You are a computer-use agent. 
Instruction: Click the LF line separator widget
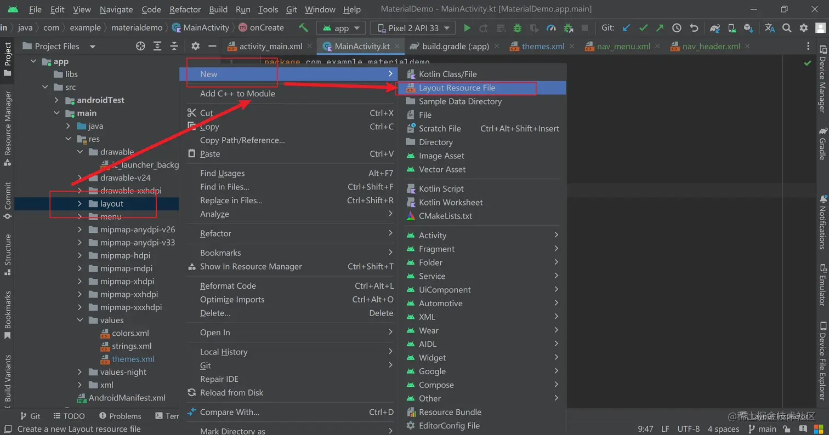click(665, 429)
